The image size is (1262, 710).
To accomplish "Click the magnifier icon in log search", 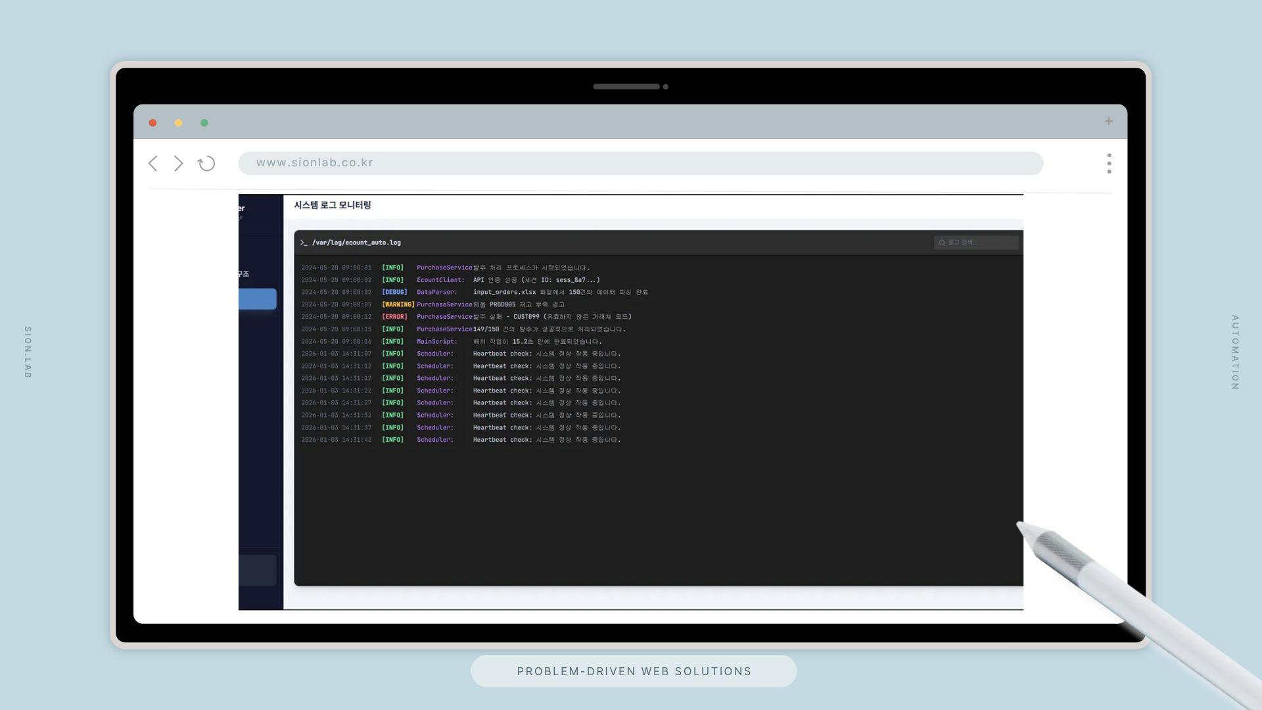I will (x=942, y=243).
